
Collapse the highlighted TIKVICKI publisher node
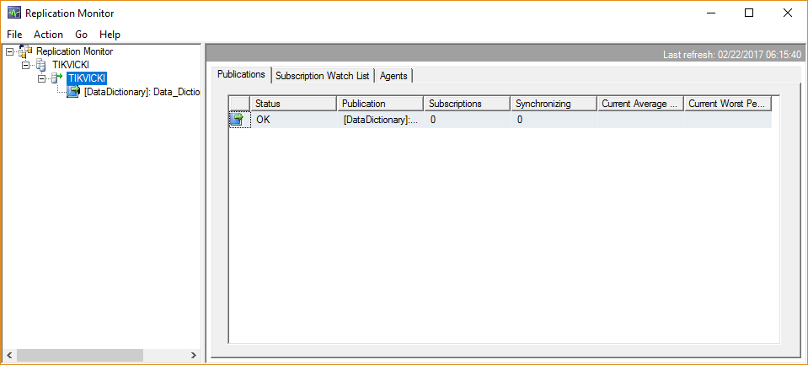coord(42,79)
